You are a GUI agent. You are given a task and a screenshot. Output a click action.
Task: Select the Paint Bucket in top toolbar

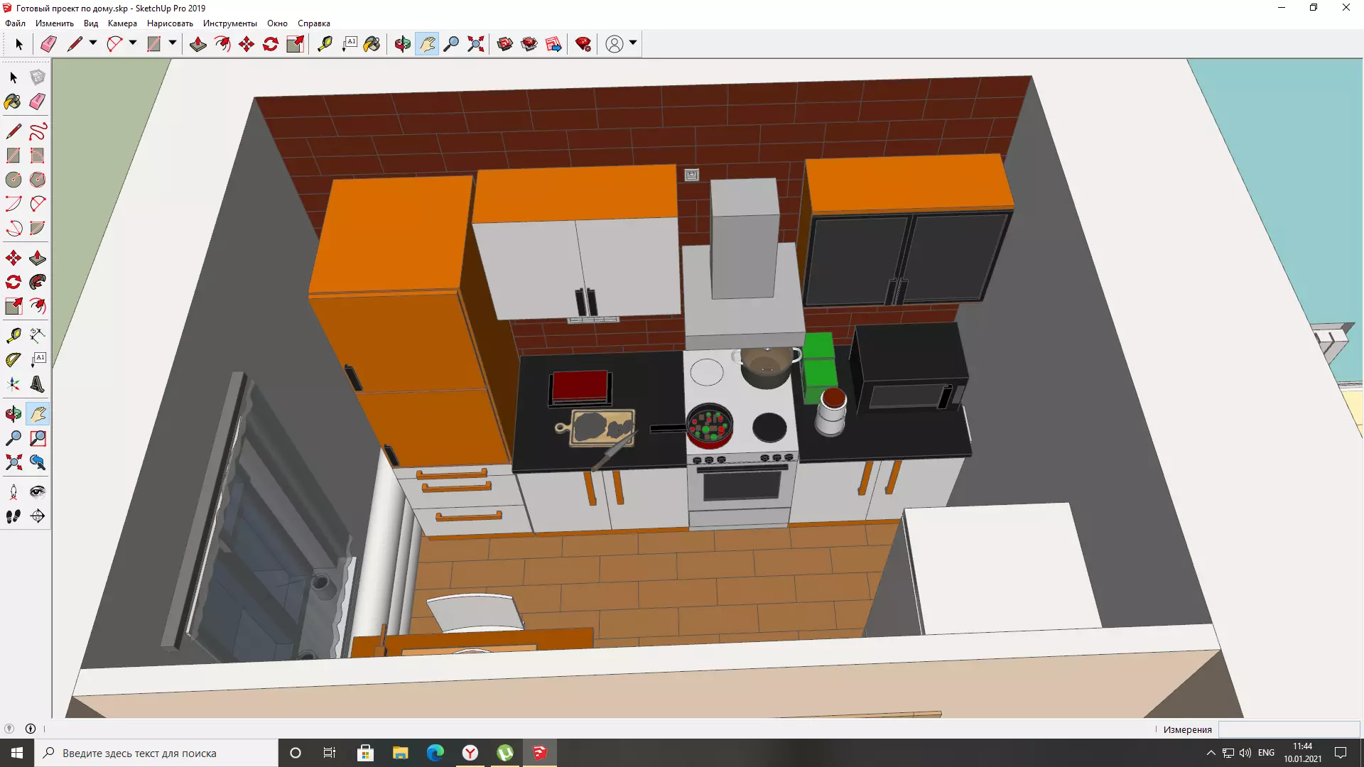click(x=372, y=44)
